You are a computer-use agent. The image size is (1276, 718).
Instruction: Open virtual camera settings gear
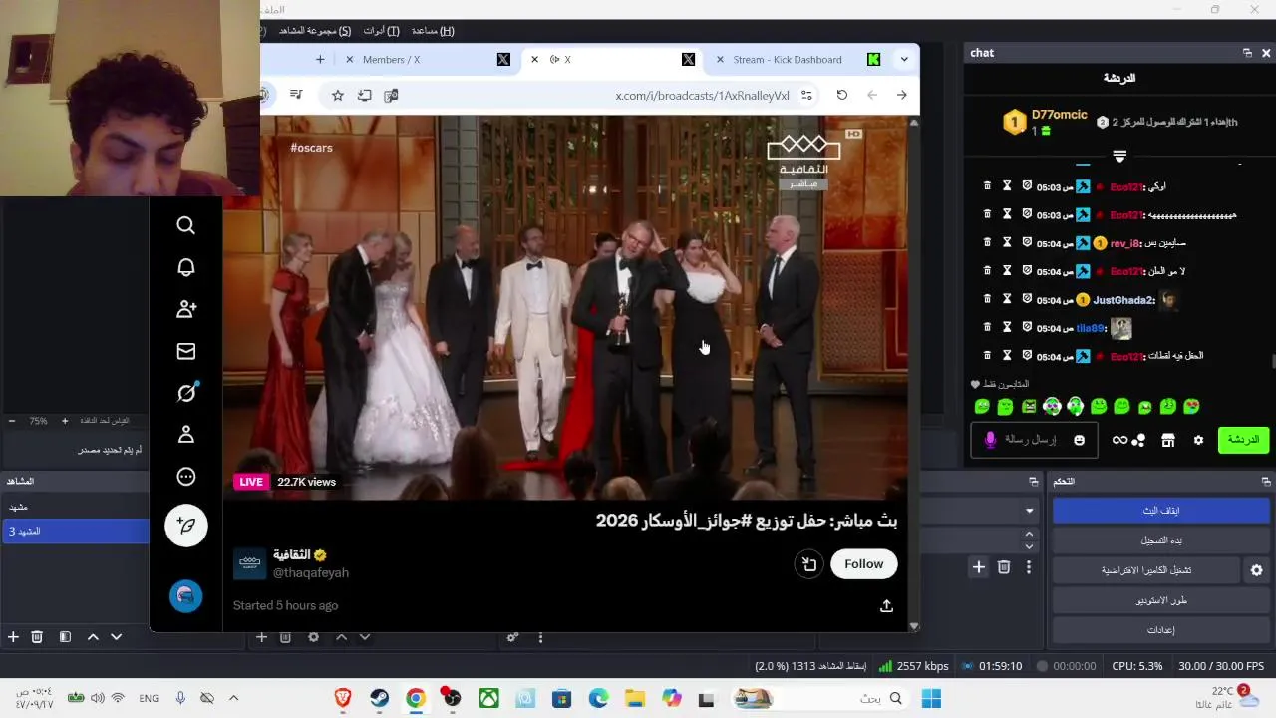(1256, 570)
